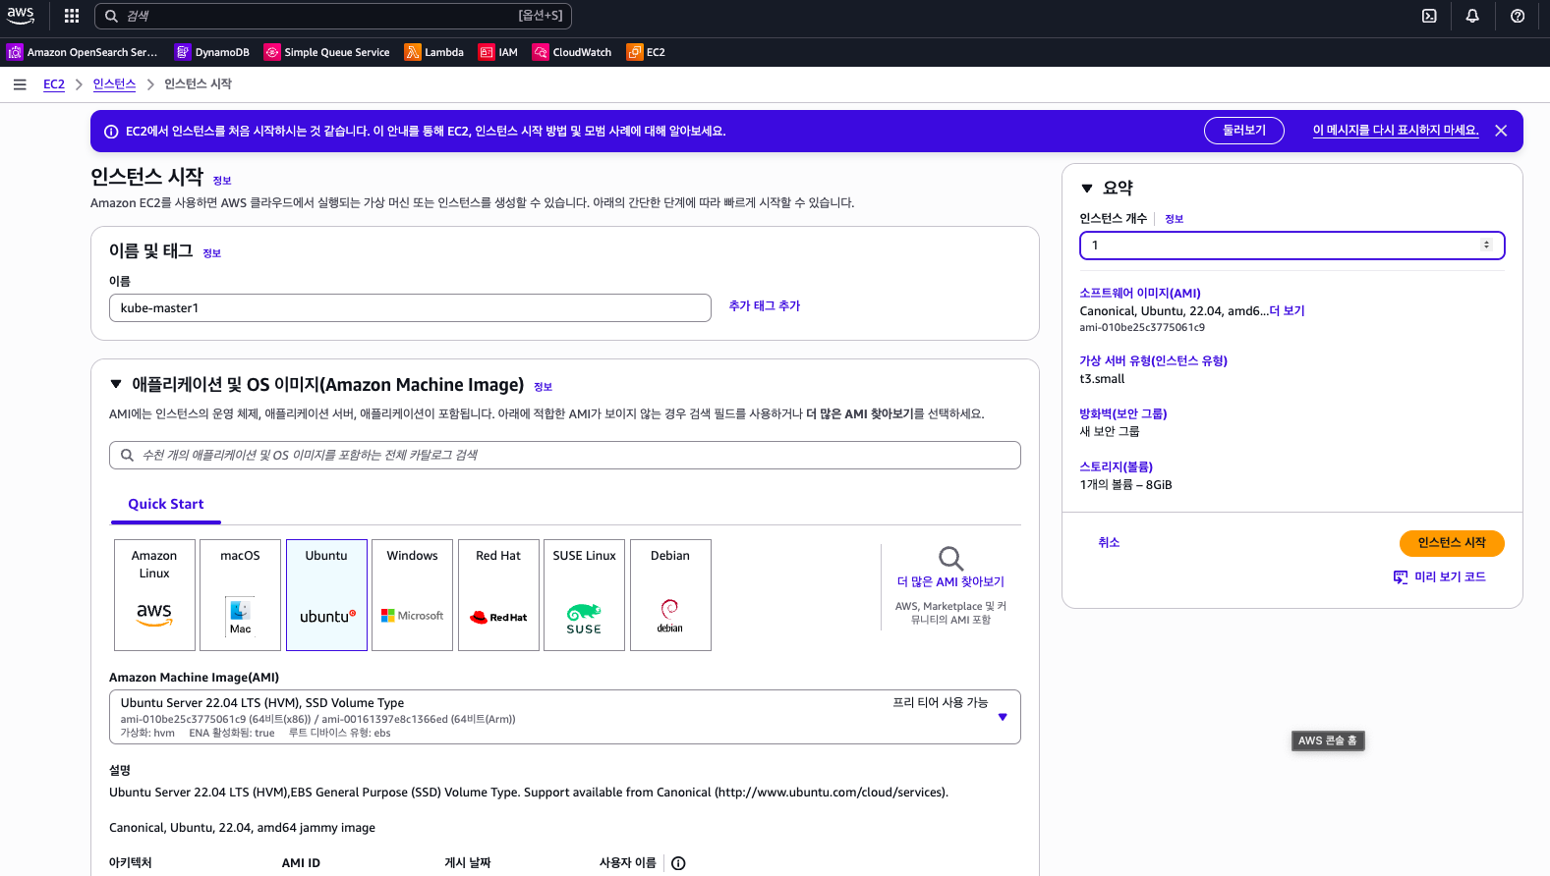Open EC2 favorite shortcut in bookmarks bar

point(646,52)
